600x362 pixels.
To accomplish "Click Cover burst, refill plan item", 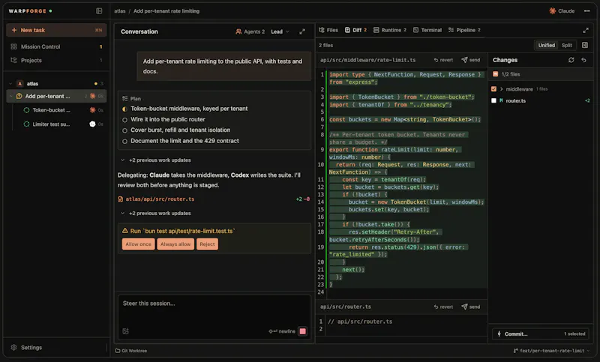I will pos(180,130).
